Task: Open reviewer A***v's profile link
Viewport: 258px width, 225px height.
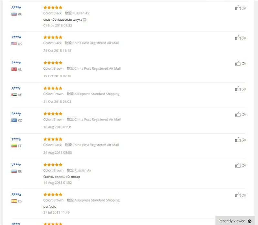Action: tap(16, 7)
